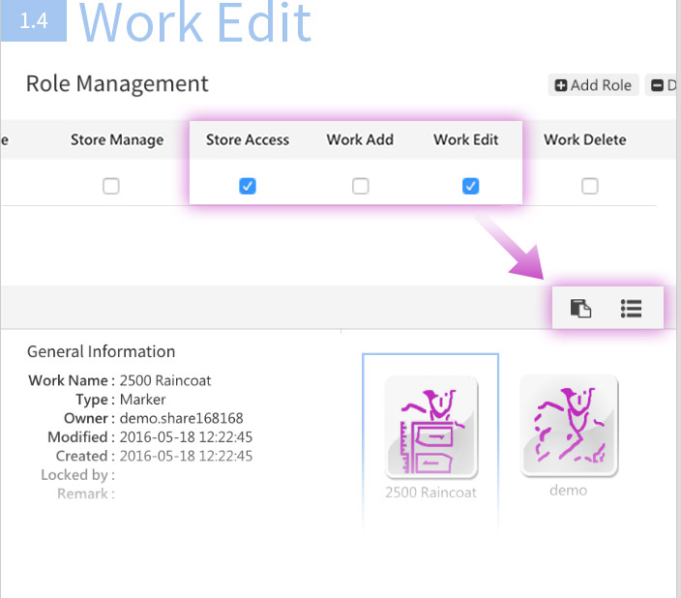Click the minus icon right of Add Role
Viewport: 681px width, 598px height.
point(658,85)
